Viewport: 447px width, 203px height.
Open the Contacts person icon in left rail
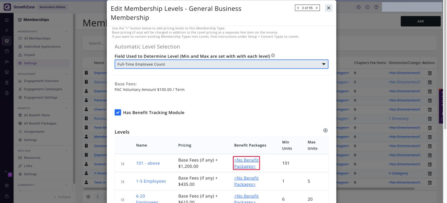pos(7,30)
